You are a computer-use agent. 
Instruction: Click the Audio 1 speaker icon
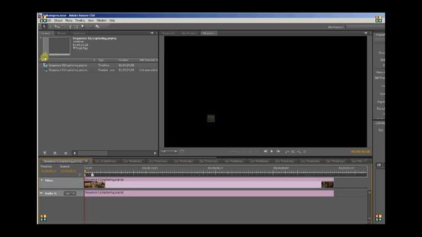pyautogui.click(x=42, y=193)
